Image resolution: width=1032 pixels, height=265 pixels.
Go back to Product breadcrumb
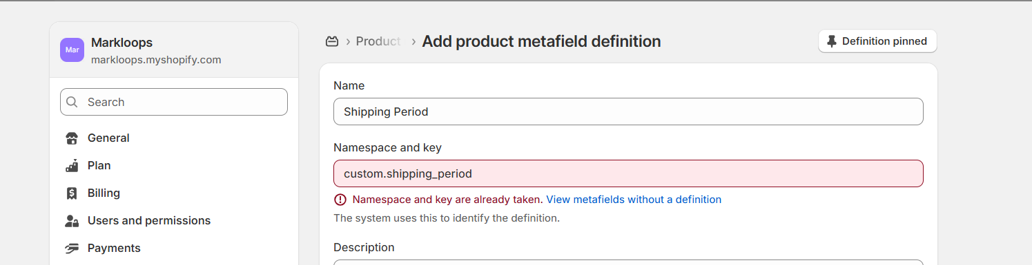point(378,41)
